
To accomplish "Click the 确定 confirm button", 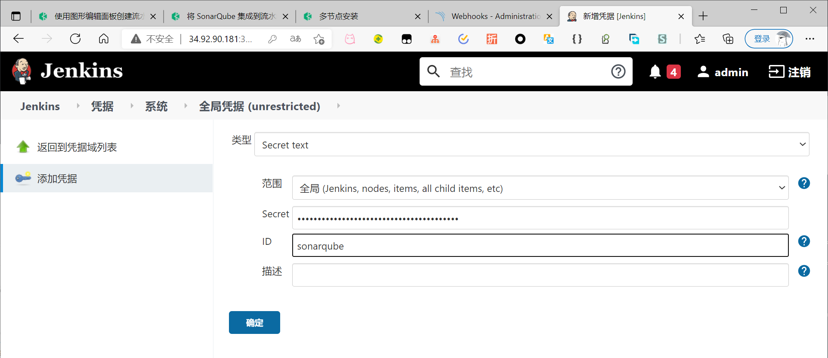I will tap(254, 323).
